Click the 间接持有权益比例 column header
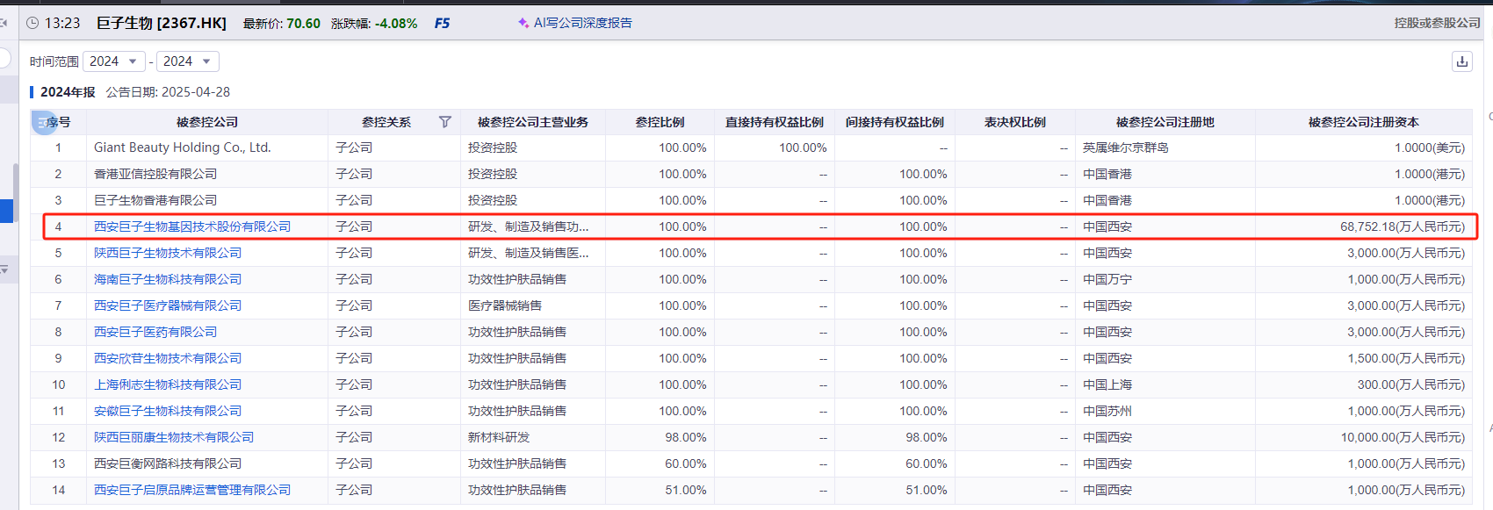The width and height of the screenshot is (1493, 510). (x=895, y=122)
